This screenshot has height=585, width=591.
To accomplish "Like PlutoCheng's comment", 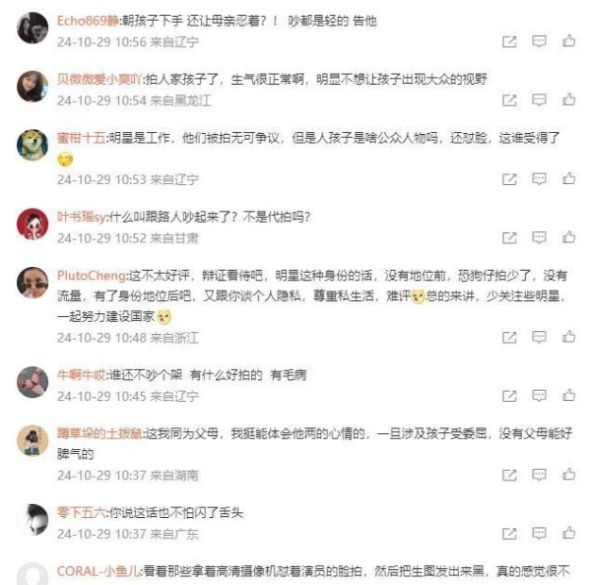I will click(568, 337).
